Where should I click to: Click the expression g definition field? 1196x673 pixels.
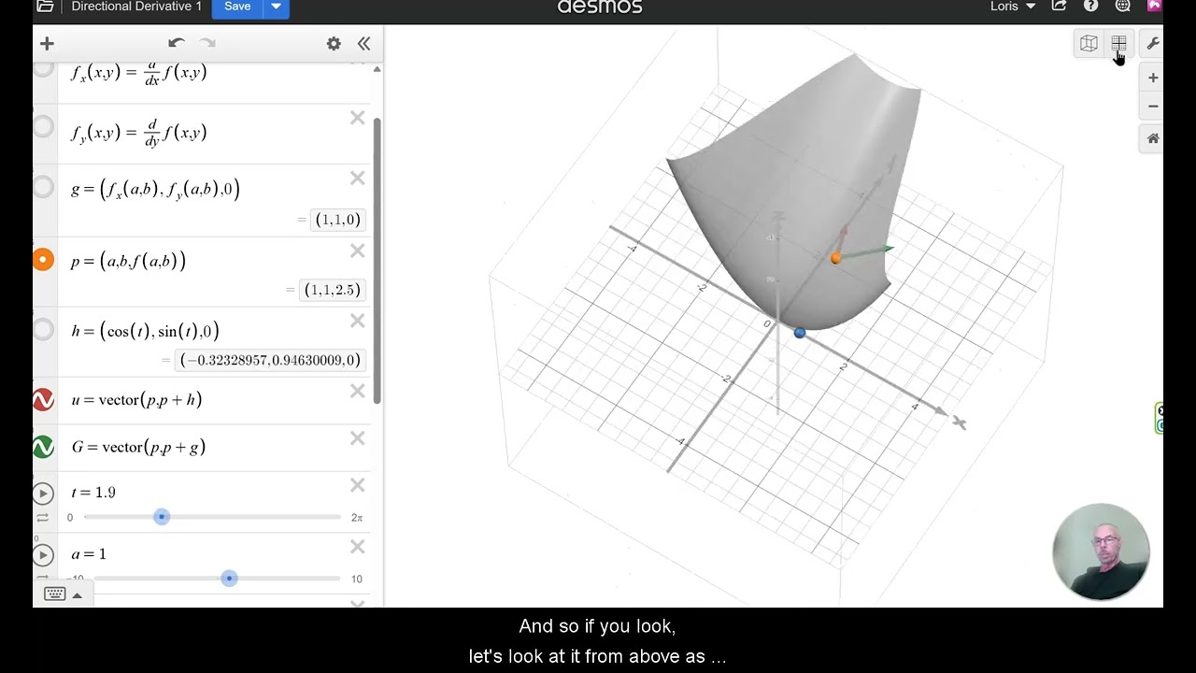tap(155, 189)
